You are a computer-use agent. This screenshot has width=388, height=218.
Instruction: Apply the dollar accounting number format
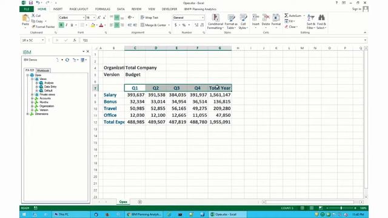pos(176,25)
